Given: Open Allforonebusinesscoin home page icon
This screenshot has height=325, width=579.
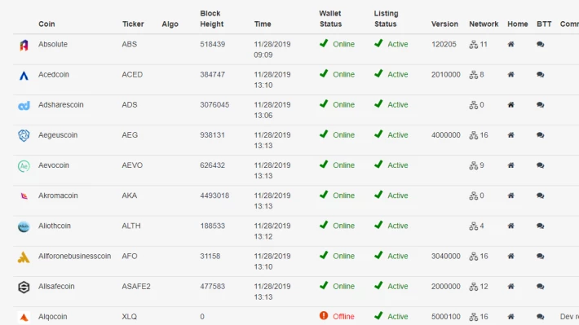Looking at the screenshot, I should click(x=510, y=256).
